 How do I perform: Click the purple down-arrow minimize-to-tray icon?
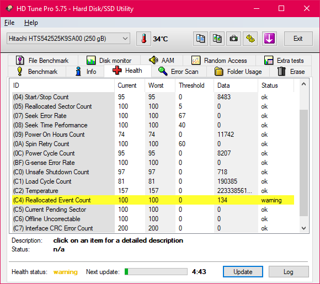tap(269, 39)
